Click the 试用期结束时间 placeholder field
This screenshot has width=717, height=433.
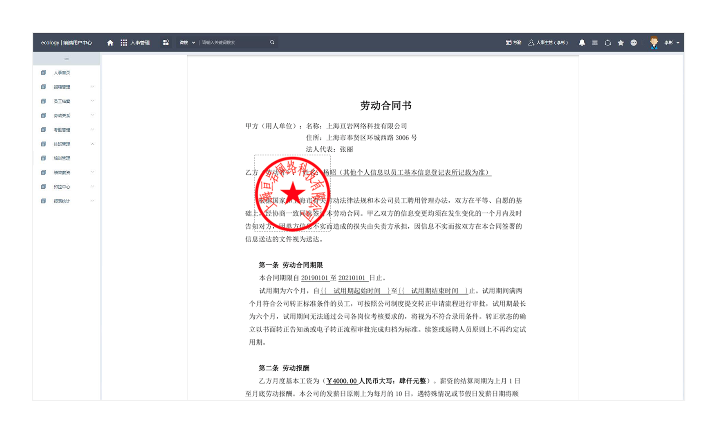tap(433, 291)
